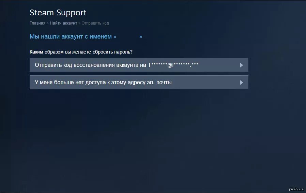Click the breadcrumb separator before Отправить код
This screenshot has height=193, width=306.
pyautogui.click(x=79, y=23)
